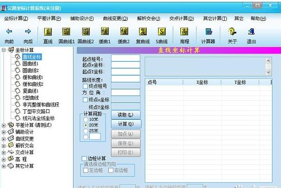Select 非完整缓和曲线段 tree item
The height and width of the screenshot is (188, 281).
tap(41, 105)
